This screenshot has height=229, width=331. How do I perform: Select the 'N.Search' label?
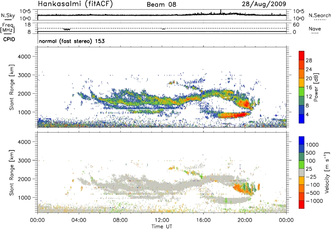(x=319, y=15)
